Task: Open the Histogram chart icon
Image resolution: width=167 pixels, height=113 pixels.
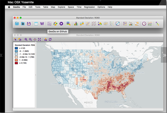Action: 75,24
